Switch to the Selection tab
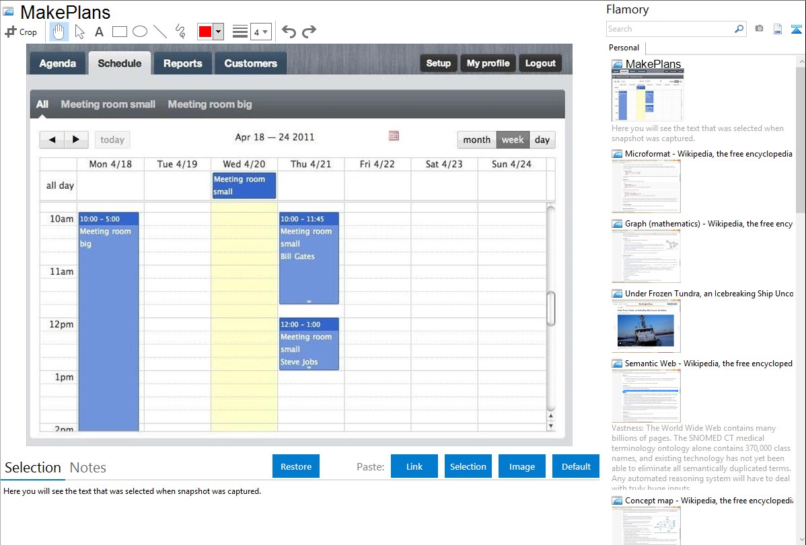 pos(33,468)
